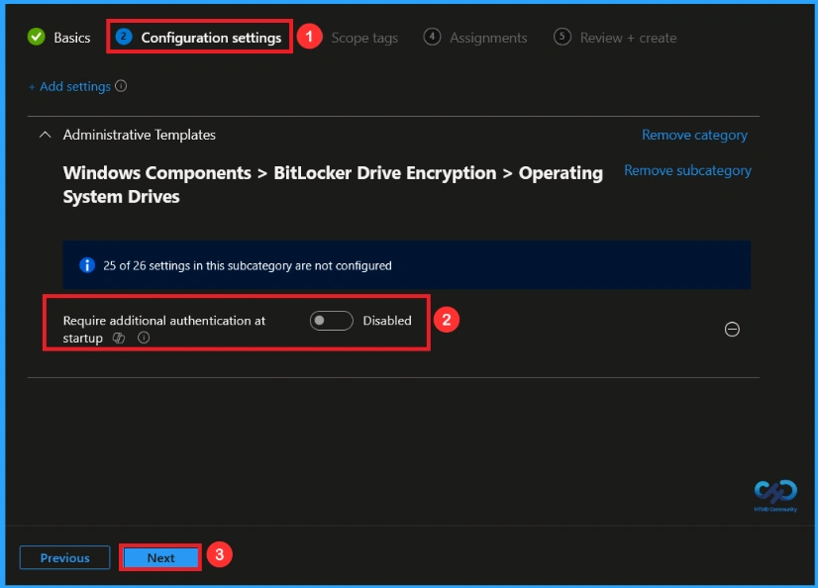Image resolution: width=818 pixels, height=588 pixels.
Task: Click the green checkmark on Basics step
Action: pyautogui.click(x=38, y=37)
